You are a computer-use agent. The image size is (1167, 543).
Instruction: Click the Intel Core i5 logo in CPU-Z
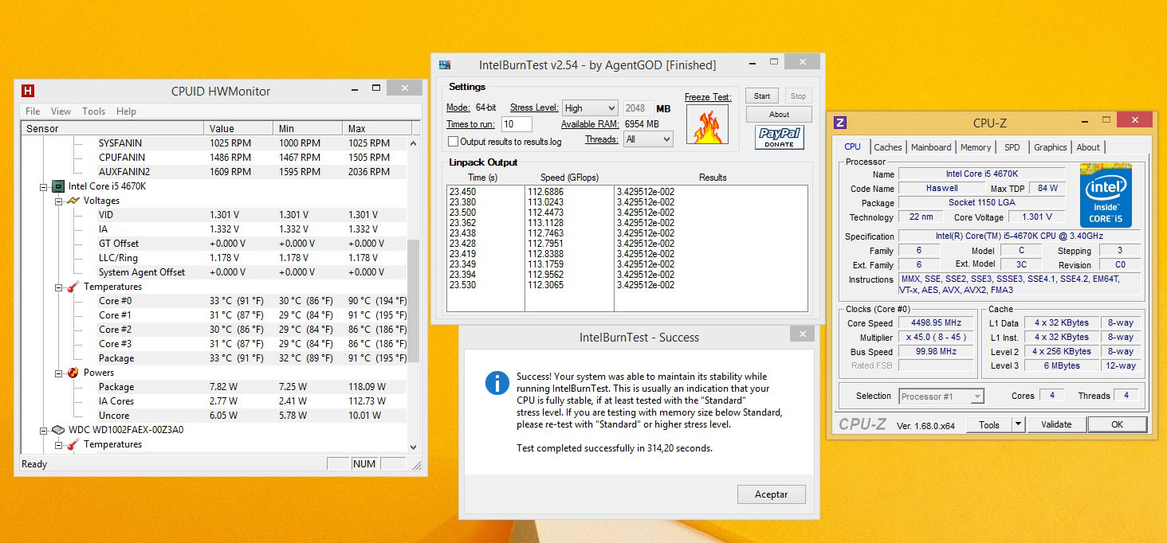[x=1106, y=195]
